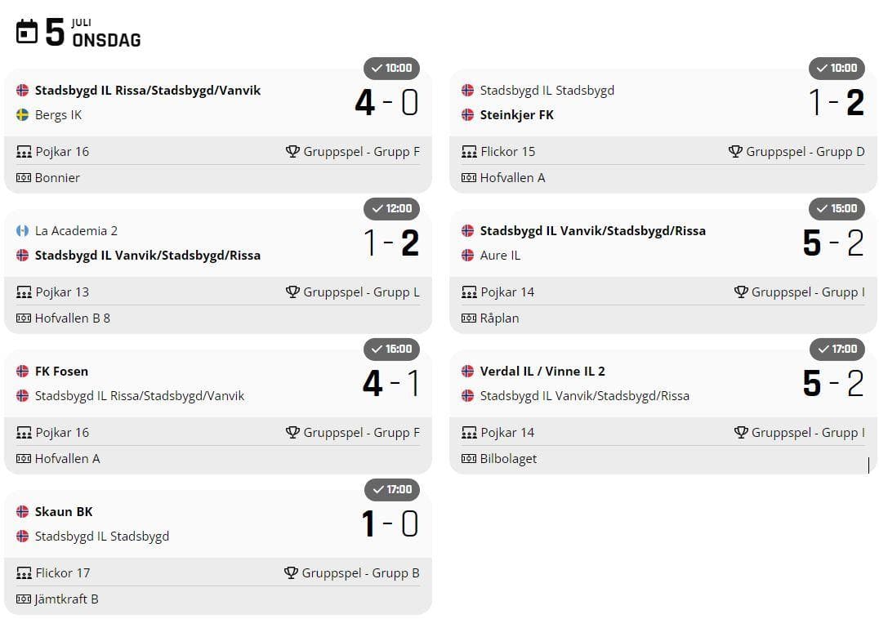Click the field icon beside Bilbolaget

[x=469, y=459]
